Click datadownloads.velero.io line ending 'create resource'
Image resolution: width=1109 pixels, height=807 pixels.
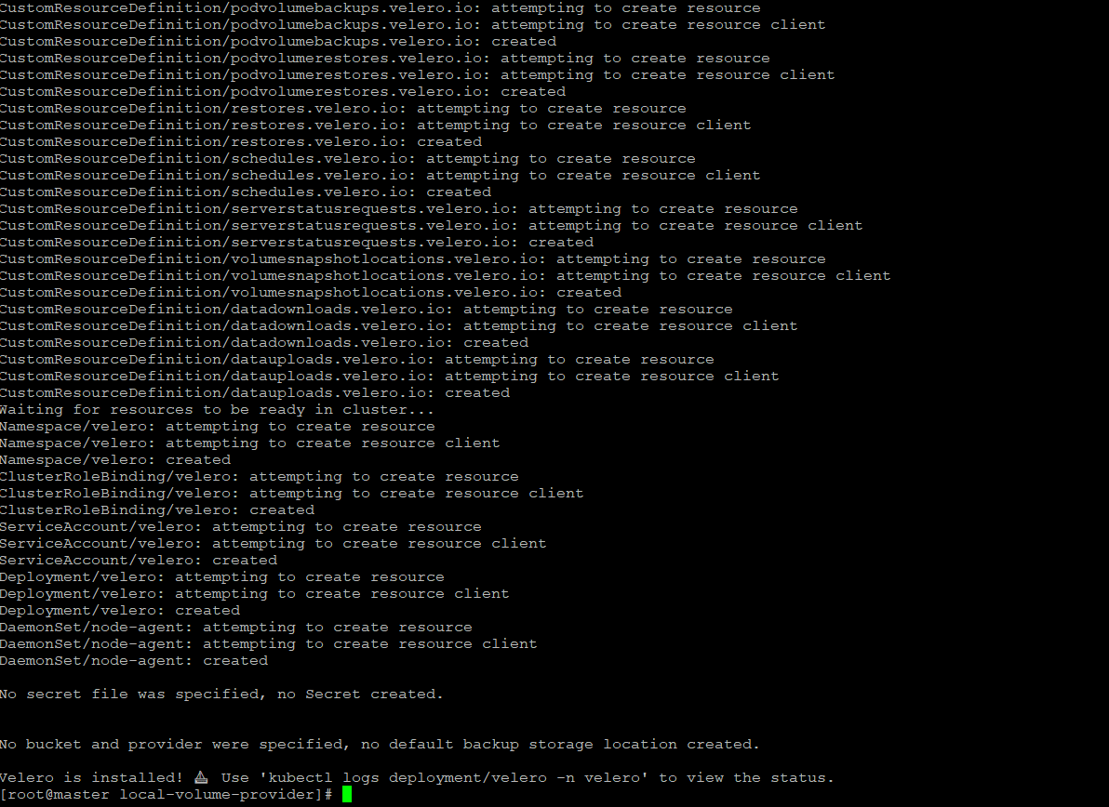click(367, 310)
